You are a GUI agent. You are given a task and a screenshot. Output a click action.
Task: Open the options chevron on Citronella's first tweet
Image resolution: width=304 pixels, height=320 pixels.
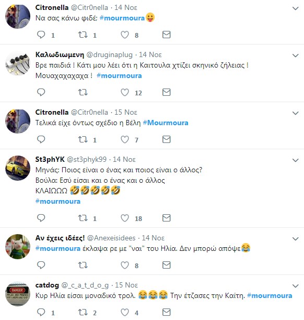click(x=295, y=8)
